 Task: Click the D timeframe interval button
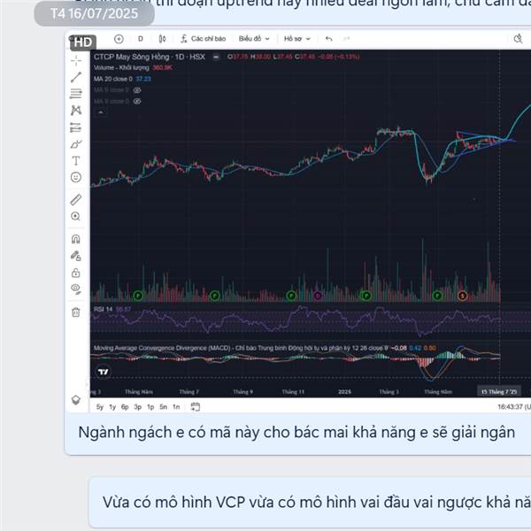point(141,39)
